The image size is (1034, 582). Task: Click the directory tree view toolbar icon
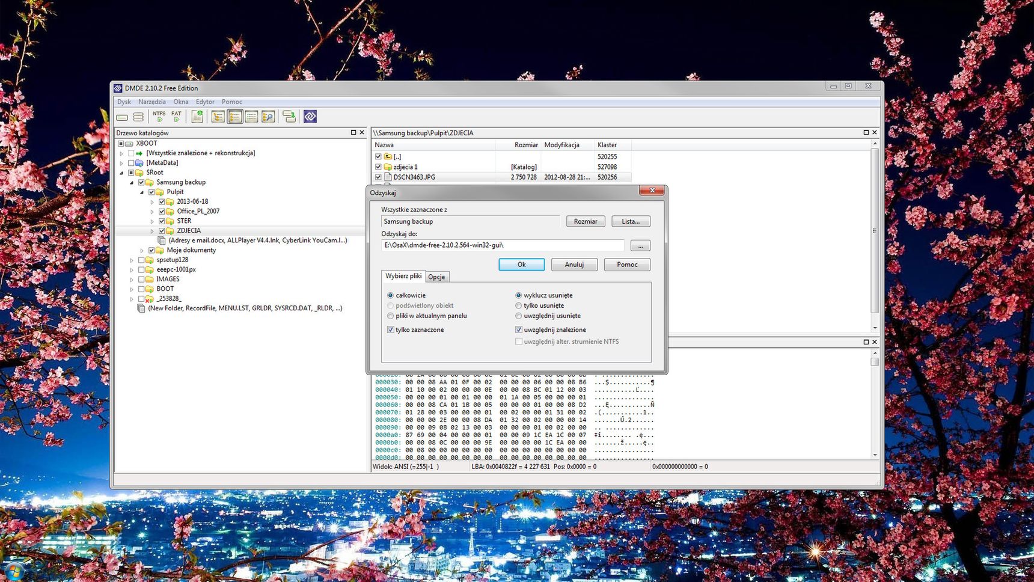click(218, 117)
